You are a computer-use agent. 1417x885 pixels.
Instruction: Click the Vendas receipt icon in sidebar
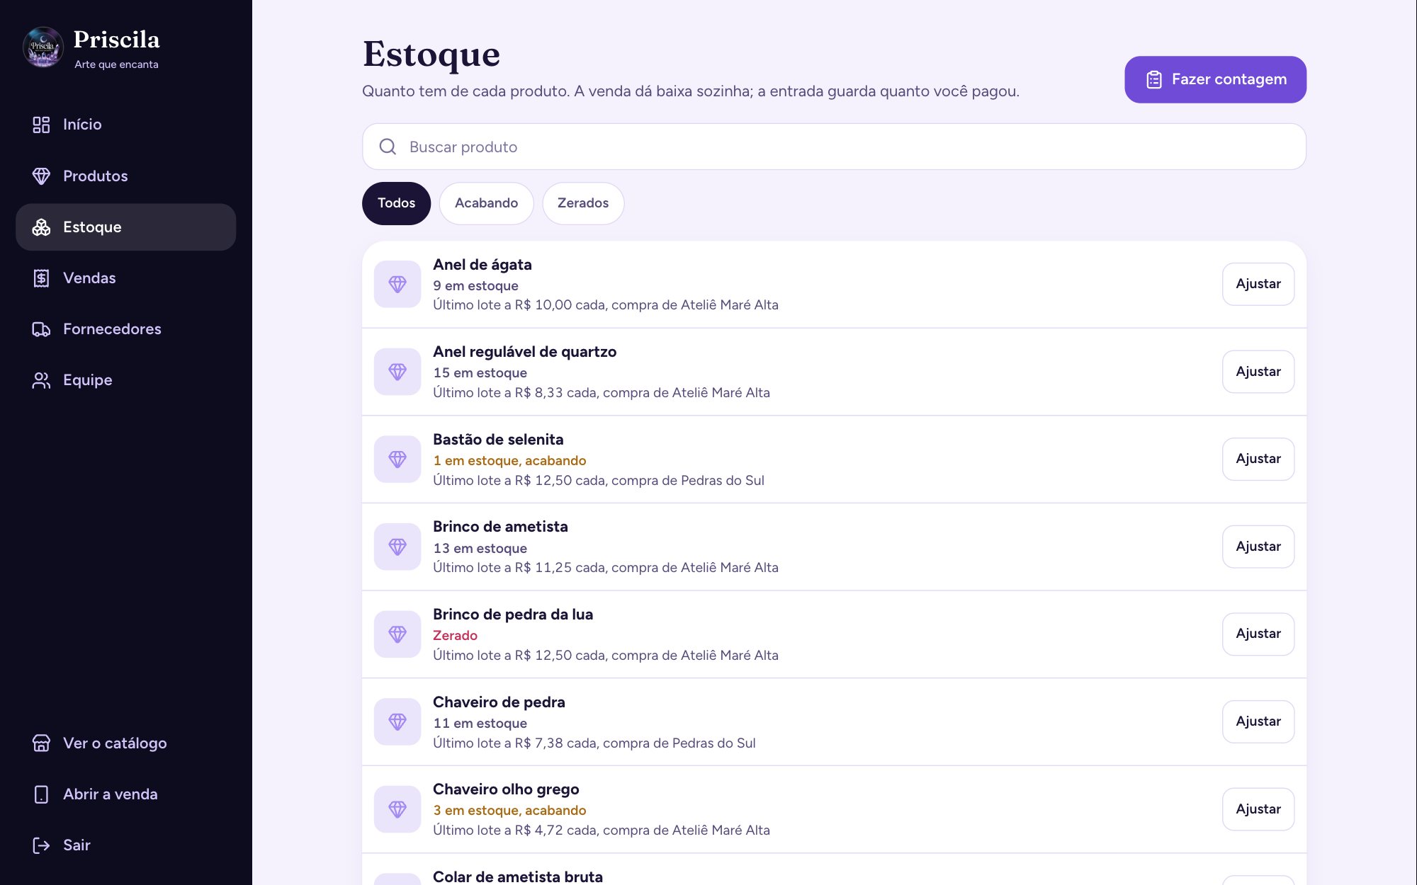click(41, 278)
